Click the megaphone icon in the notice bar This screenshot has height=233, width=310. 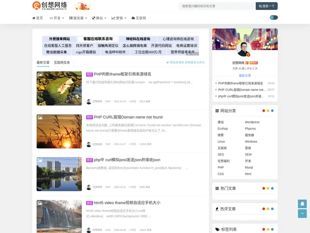[x=168, y=63]
